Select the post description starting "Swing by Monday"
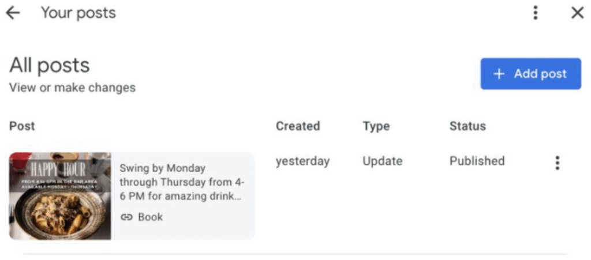 182,182
